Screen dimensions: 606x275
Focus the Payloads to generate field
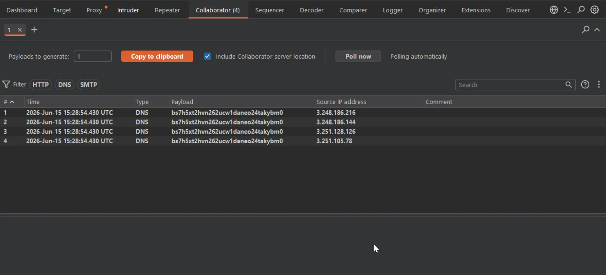click(x=93, y=56)
